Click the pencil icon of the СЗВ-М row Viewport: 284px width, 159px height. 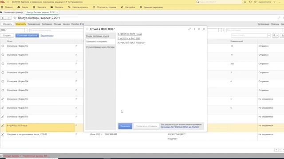click(x=3, y=134)
